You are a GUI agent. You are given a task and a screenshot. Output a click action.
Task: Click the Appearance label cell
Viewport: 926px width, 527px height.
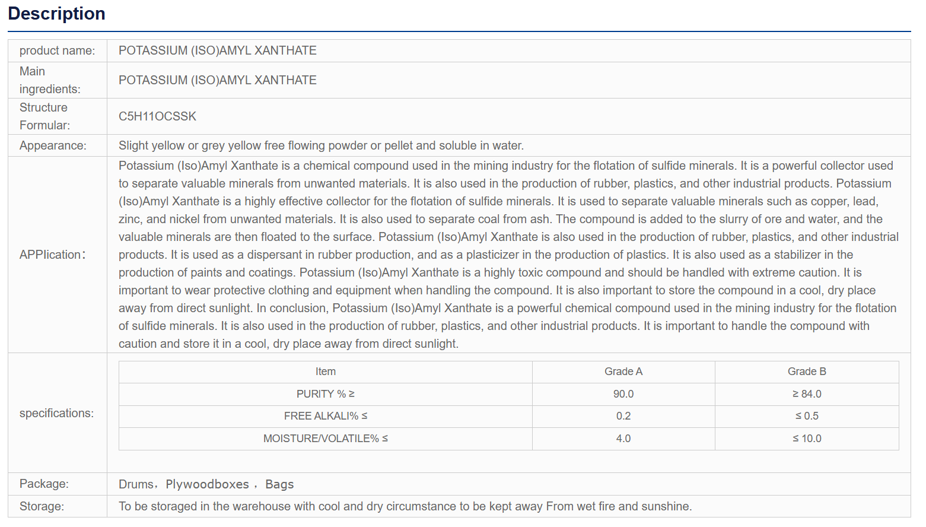coord(58,145)
